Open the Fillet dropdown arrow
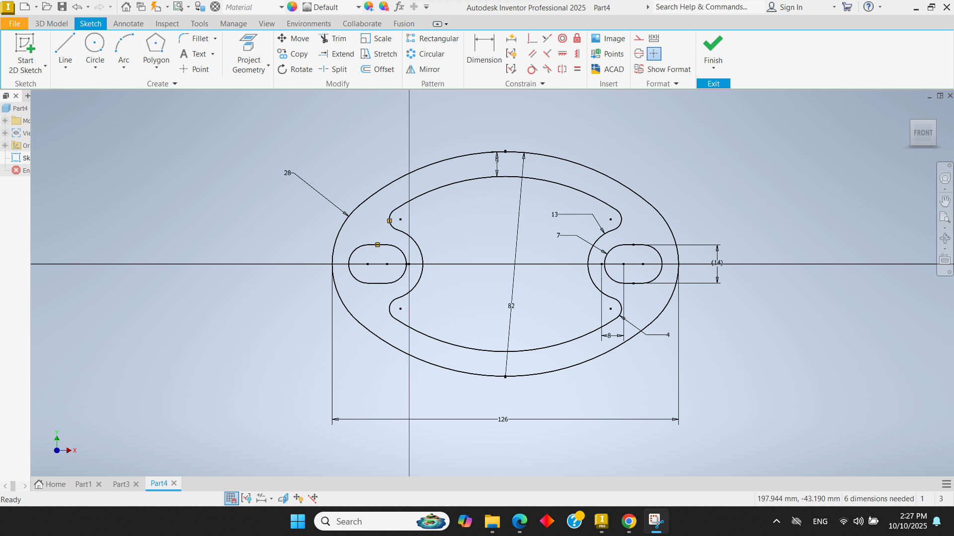The image size is (954, 536). pos(215,39)
